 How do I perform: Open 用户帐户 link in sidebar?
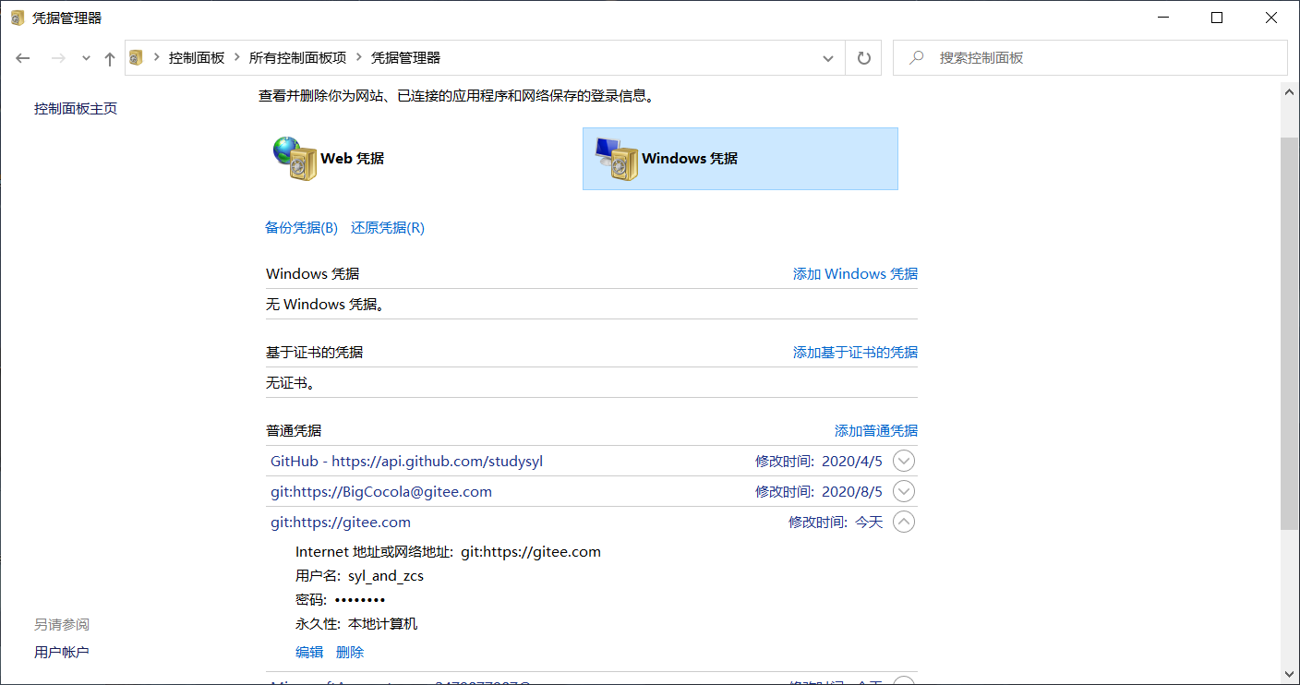pos(62,653)
